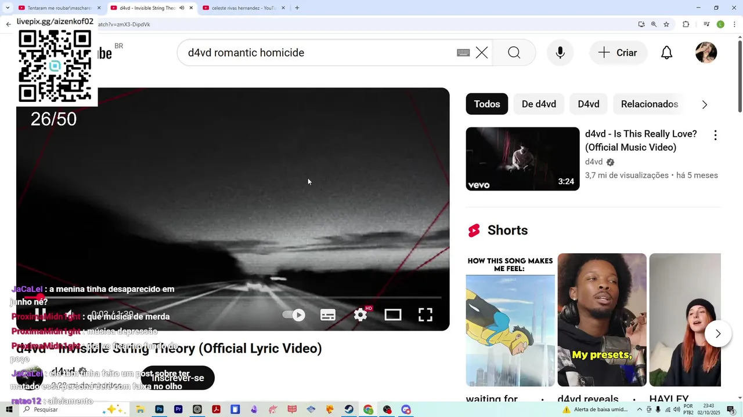Image resolution: width=743 pixels, height=417 pixels.
Task: Open title 'd4vd - Is This Really Love?'
Action: click(641, 141)
